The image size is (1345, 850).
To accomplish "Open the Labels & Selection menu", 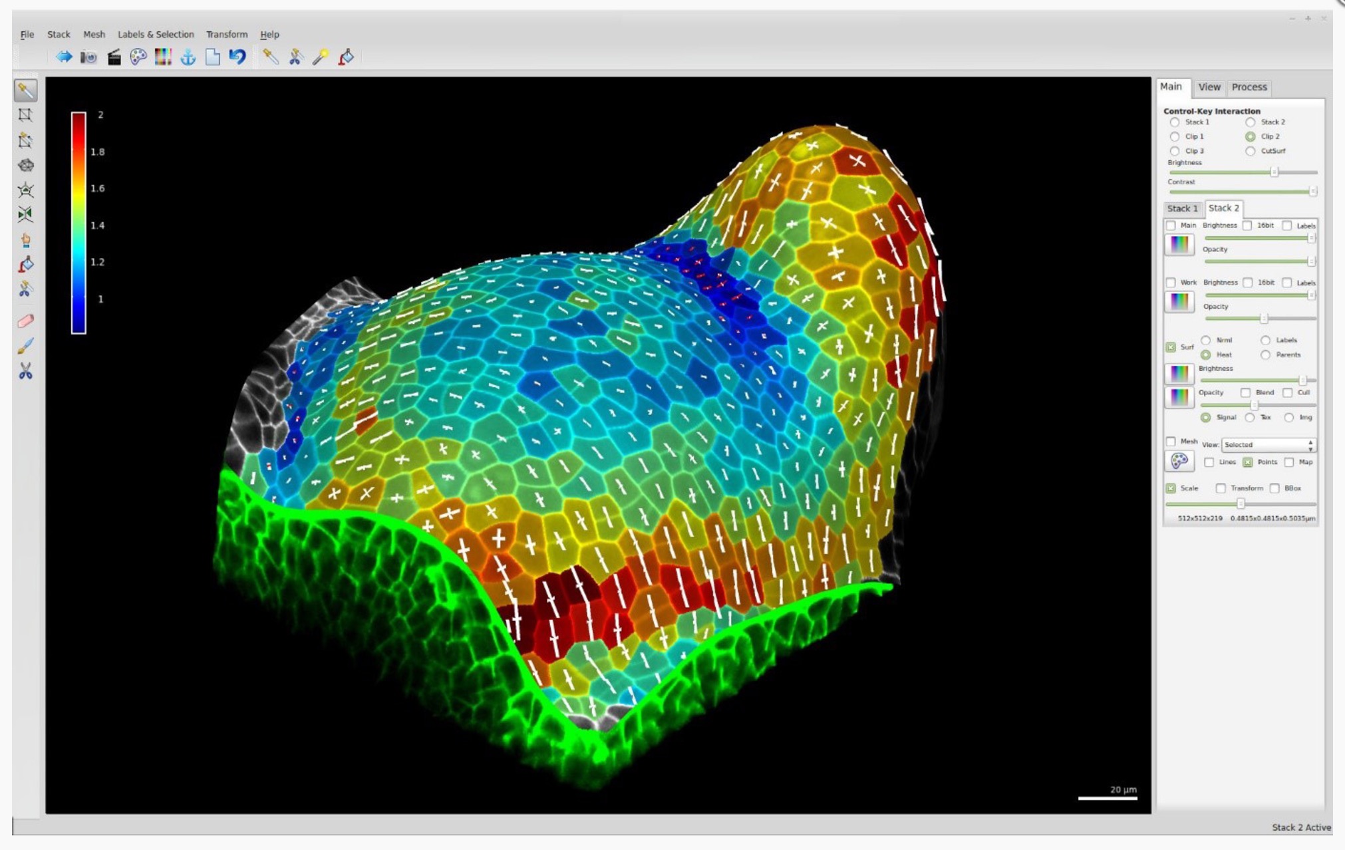I will click(156, 35).
